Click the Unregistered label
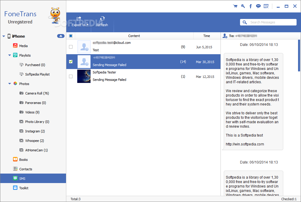This screenshot has width=301, height=202. 20,22
